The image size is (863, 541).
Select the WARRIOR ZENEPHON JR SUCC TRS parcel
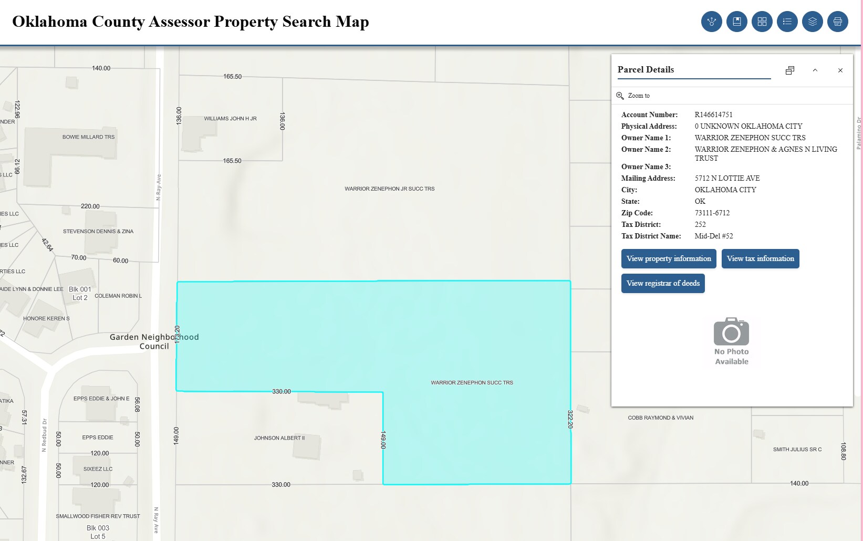point(390,188)
